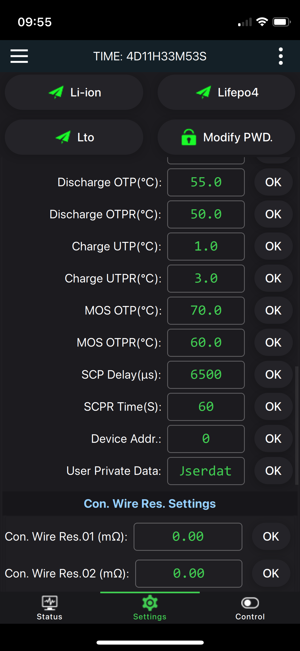Tap the Control toggle icon
300x651 pixels.
click(x=250, y=603)
